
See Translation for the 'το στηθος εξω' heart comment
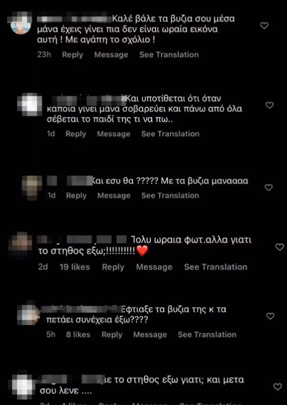[x=216, y=267]
